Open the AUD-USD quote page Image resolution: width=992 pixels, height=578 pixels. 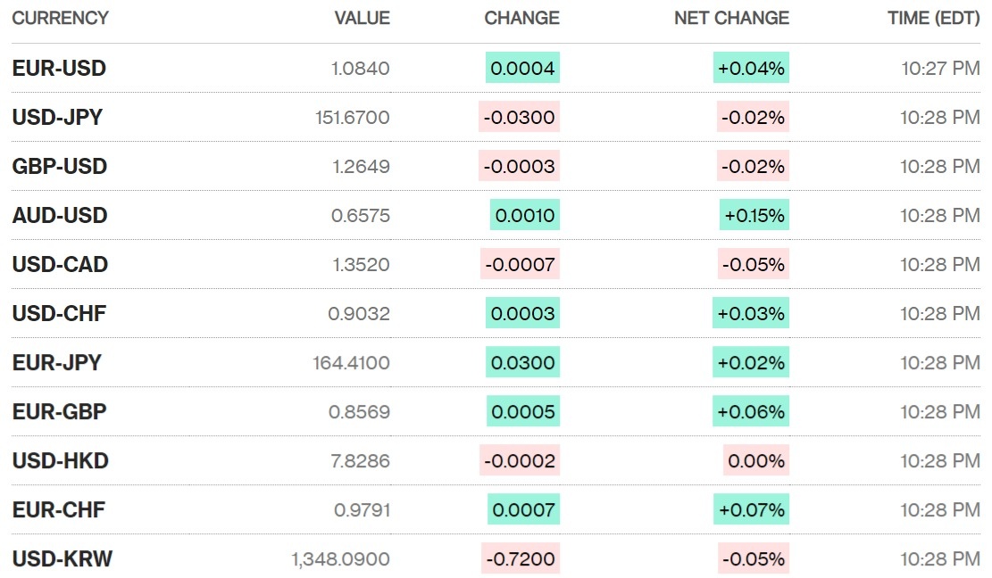[59, 216]
